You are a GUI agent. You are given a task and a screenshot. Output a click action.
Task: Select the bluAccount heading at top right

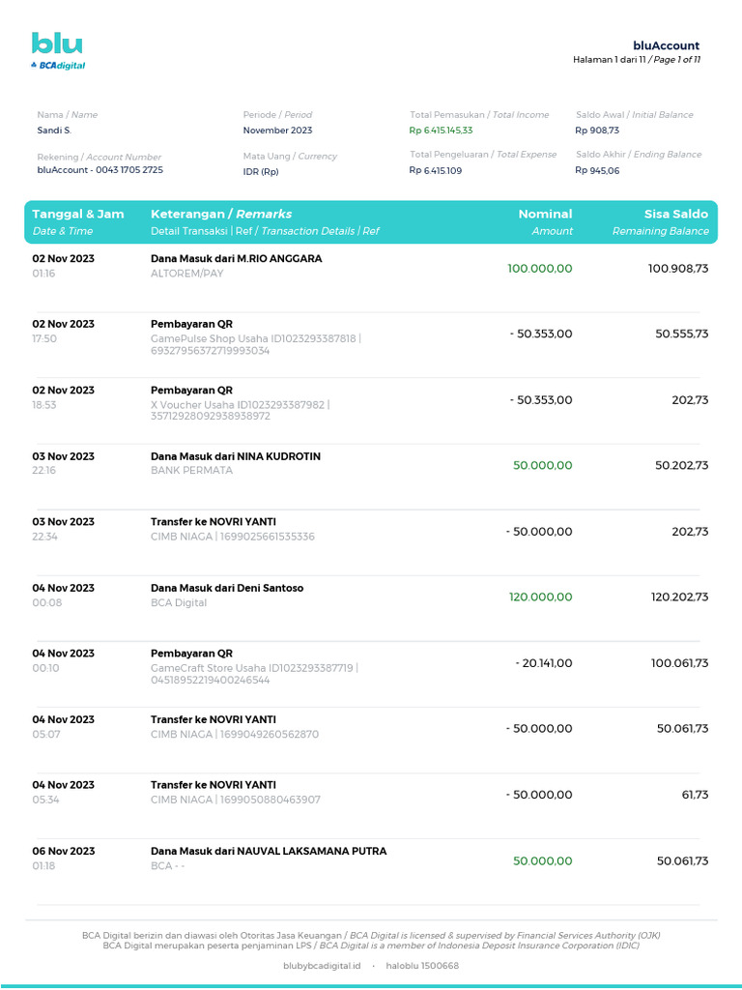667,45
